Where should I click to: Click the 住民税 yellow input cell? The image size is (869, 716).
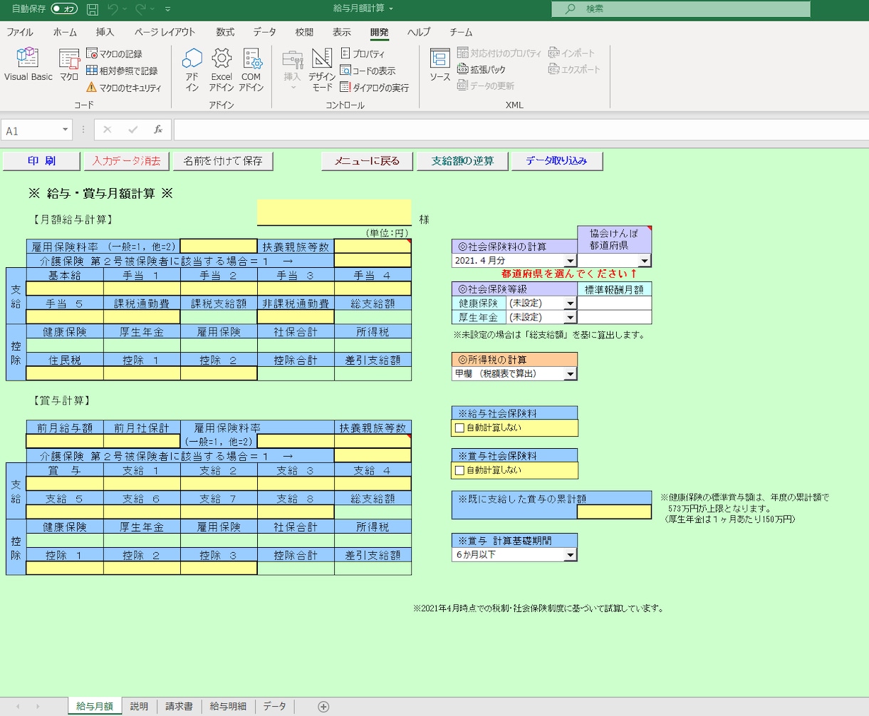[65, 373]
